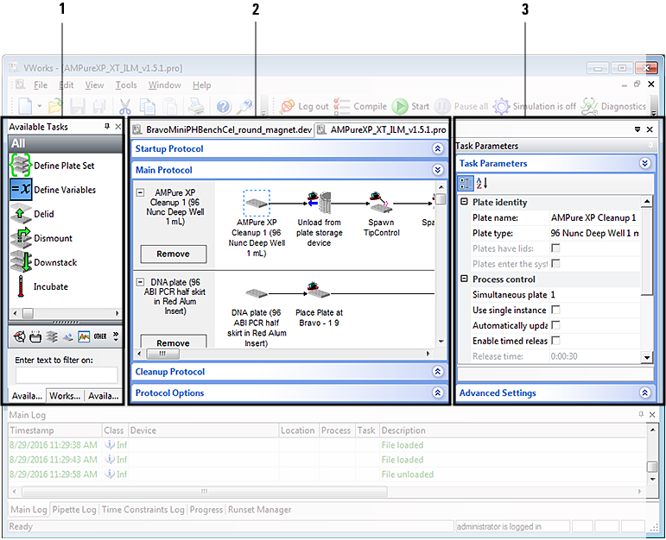This screenshot has width=666, height=540.
Task: Open the Tools menu
Action: (126, 85)
